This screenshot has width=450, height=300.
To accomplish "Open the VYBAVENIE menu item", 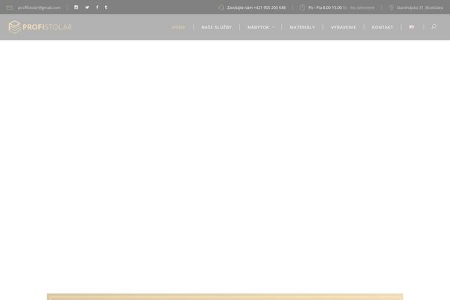I will tap(343, 27).
